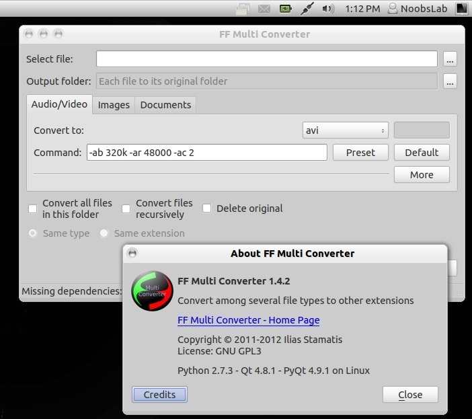Enable Convert files recursively
472x419 pixels.
coord(126,208)
